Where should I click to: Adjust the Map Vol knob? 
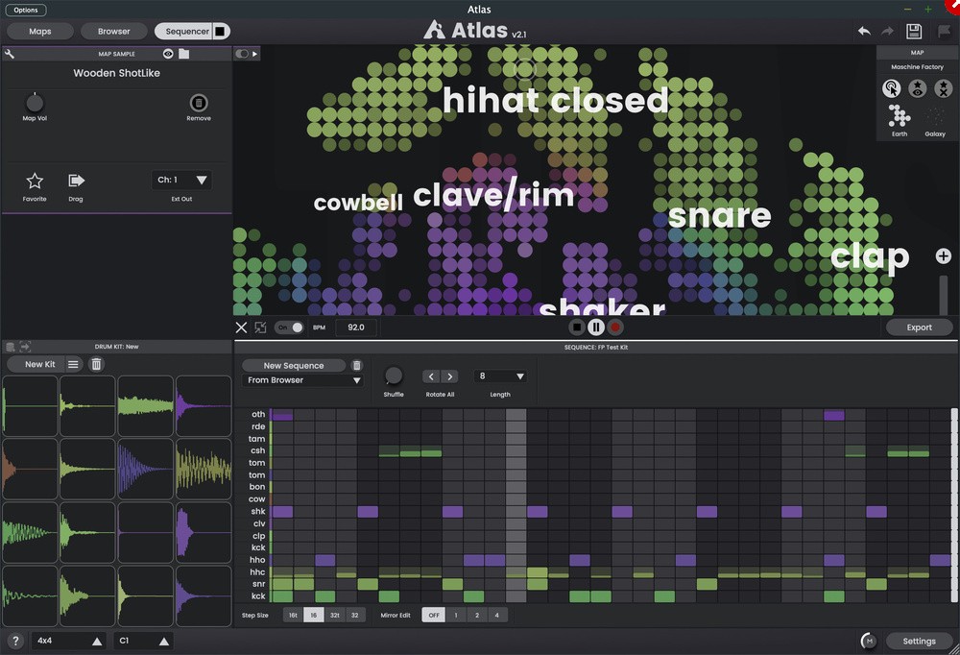(x=35, y=103)
